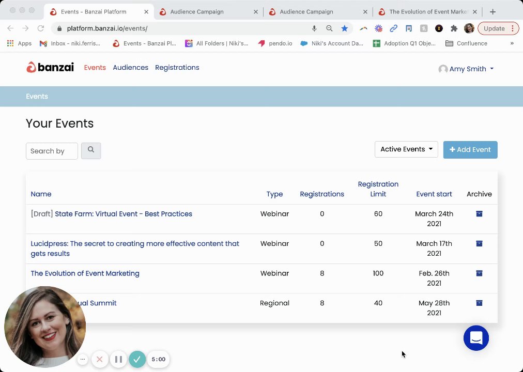Viewport: 523px width, 372px height.
Task: Sort by the Name column header
Action: click(x=41, y=194)
